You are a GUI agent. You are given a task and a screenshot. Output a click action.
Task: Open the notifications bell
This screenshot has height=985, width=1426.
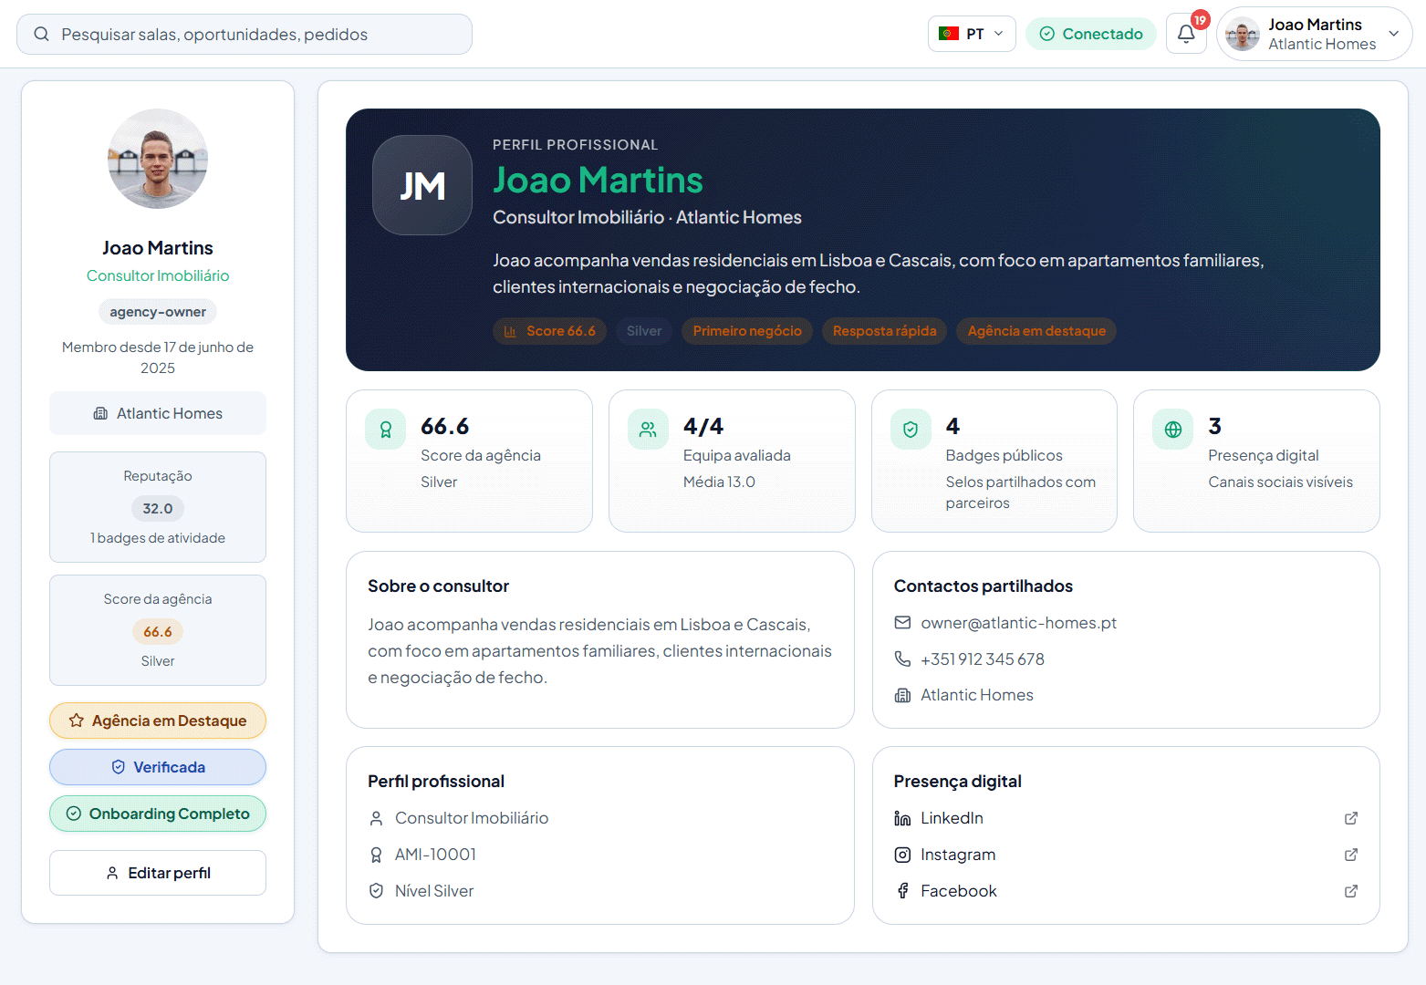[x=1186, y=34]
